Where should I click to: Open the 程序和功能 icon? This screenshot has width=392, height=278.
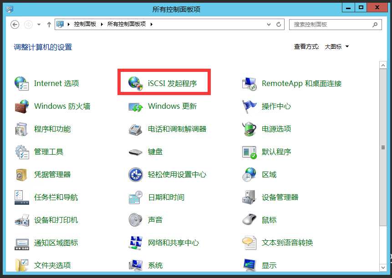21,129
